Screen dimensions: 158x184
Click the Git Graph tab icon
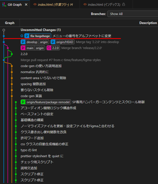click(x=4, y=5)
